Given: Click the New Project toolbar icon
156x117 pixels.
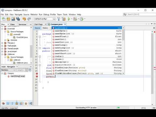Looking at the screenshot, I should [x=8, y=19].
